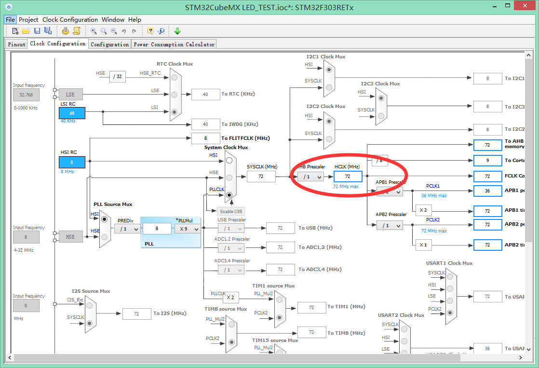Select SYSCLK in the USART1 Clock Mux

point(450,276)
